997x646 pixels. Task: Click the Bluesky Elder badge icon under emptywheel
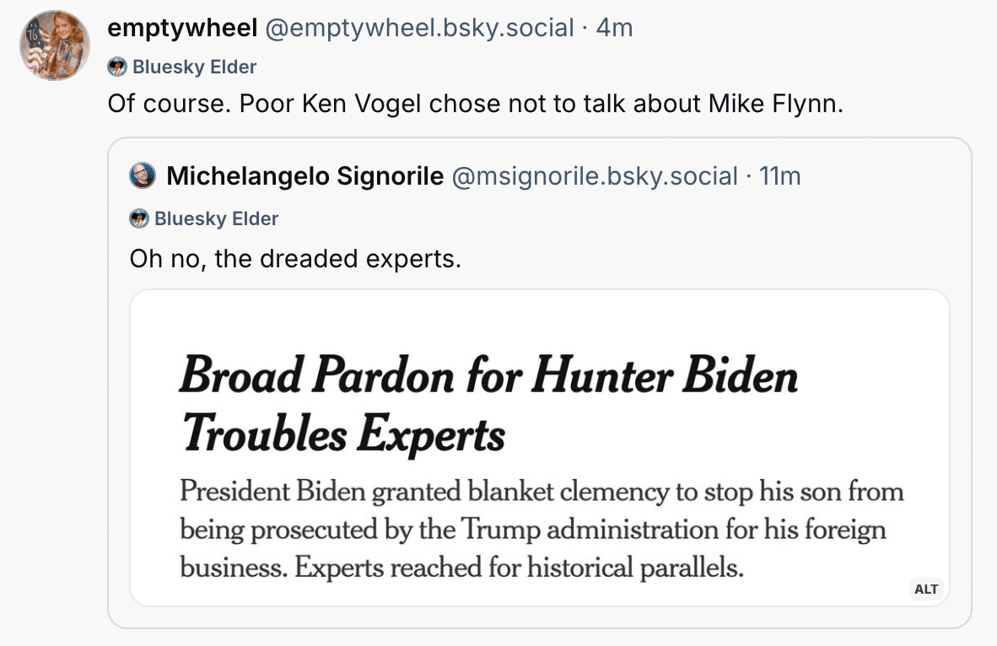(x=117, y=67)
